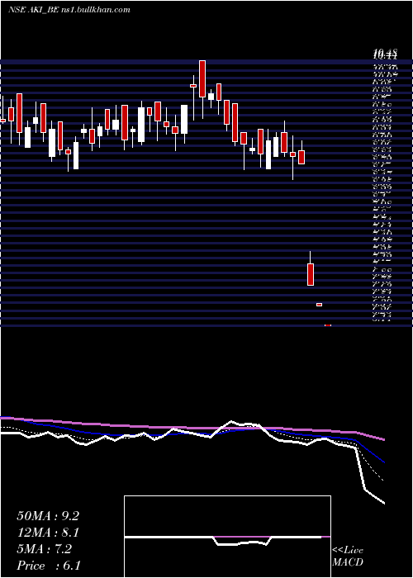Click the NSE AKI_BE chart title
This screenshot has height=578, width=413.
69,10
